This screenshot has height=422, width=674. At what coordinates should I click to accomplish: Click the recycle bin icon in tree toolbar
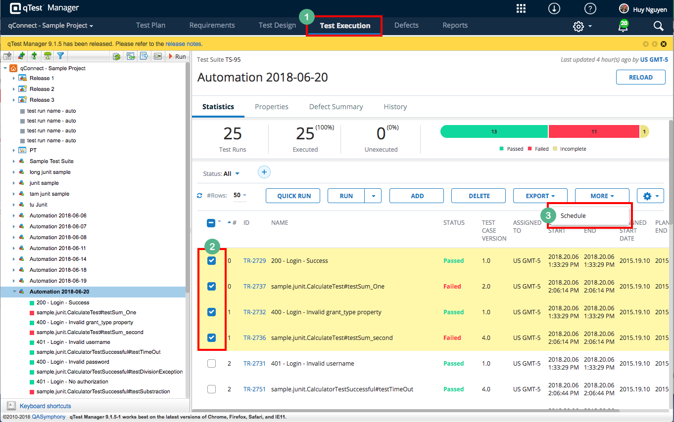[x=48, y=56]
